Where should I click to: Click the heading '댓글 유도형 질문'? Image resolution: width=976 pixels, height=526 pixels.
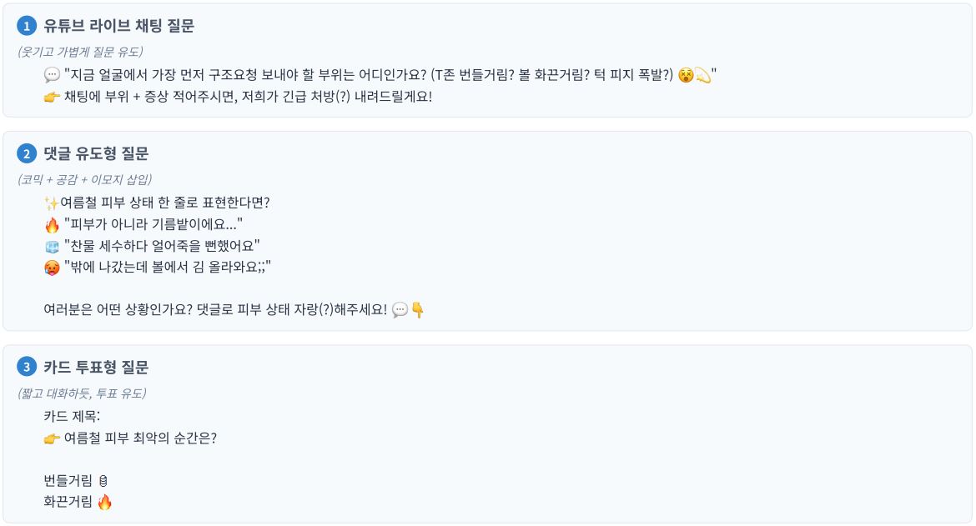(96, 153)
